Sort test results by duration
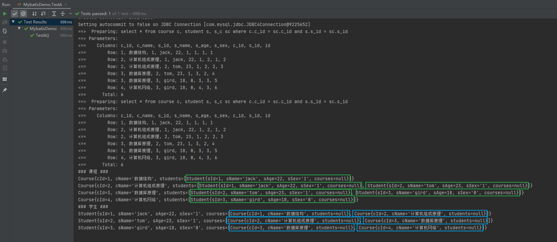The width and height of the screenshot is (557, 242). (x=43, y=14)
